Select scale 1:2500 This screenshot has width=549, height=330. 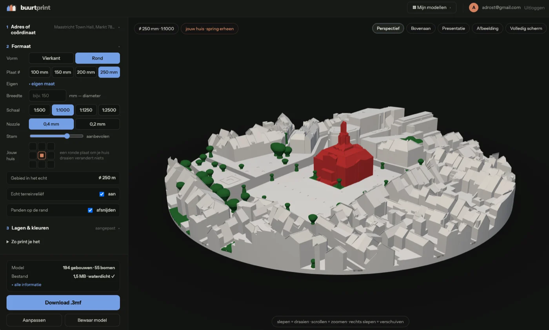109,110
